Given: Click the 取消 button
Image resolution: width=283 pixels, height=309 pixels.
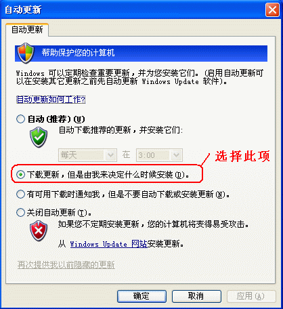Looking at the screenshot, I should pyautogui.click(x=196, y=296).
